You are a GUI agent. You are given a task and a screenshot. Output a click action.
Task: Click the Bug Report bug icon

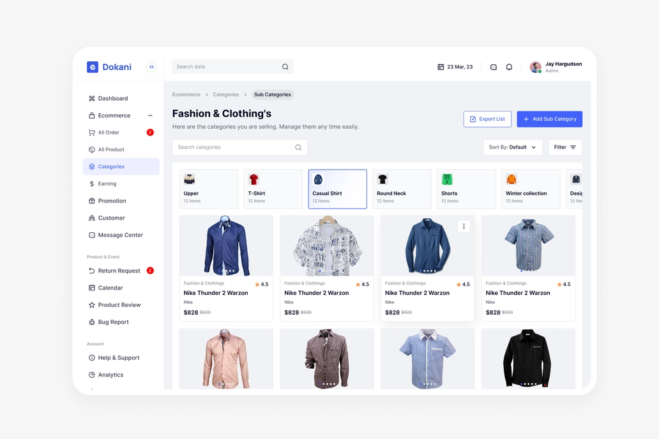pyautogui.click(x=91, y=322)
